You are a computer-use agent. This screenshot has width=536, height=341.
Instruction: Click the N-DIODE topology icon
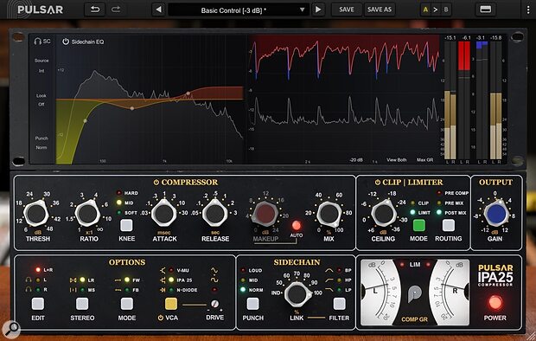[163, 290]
